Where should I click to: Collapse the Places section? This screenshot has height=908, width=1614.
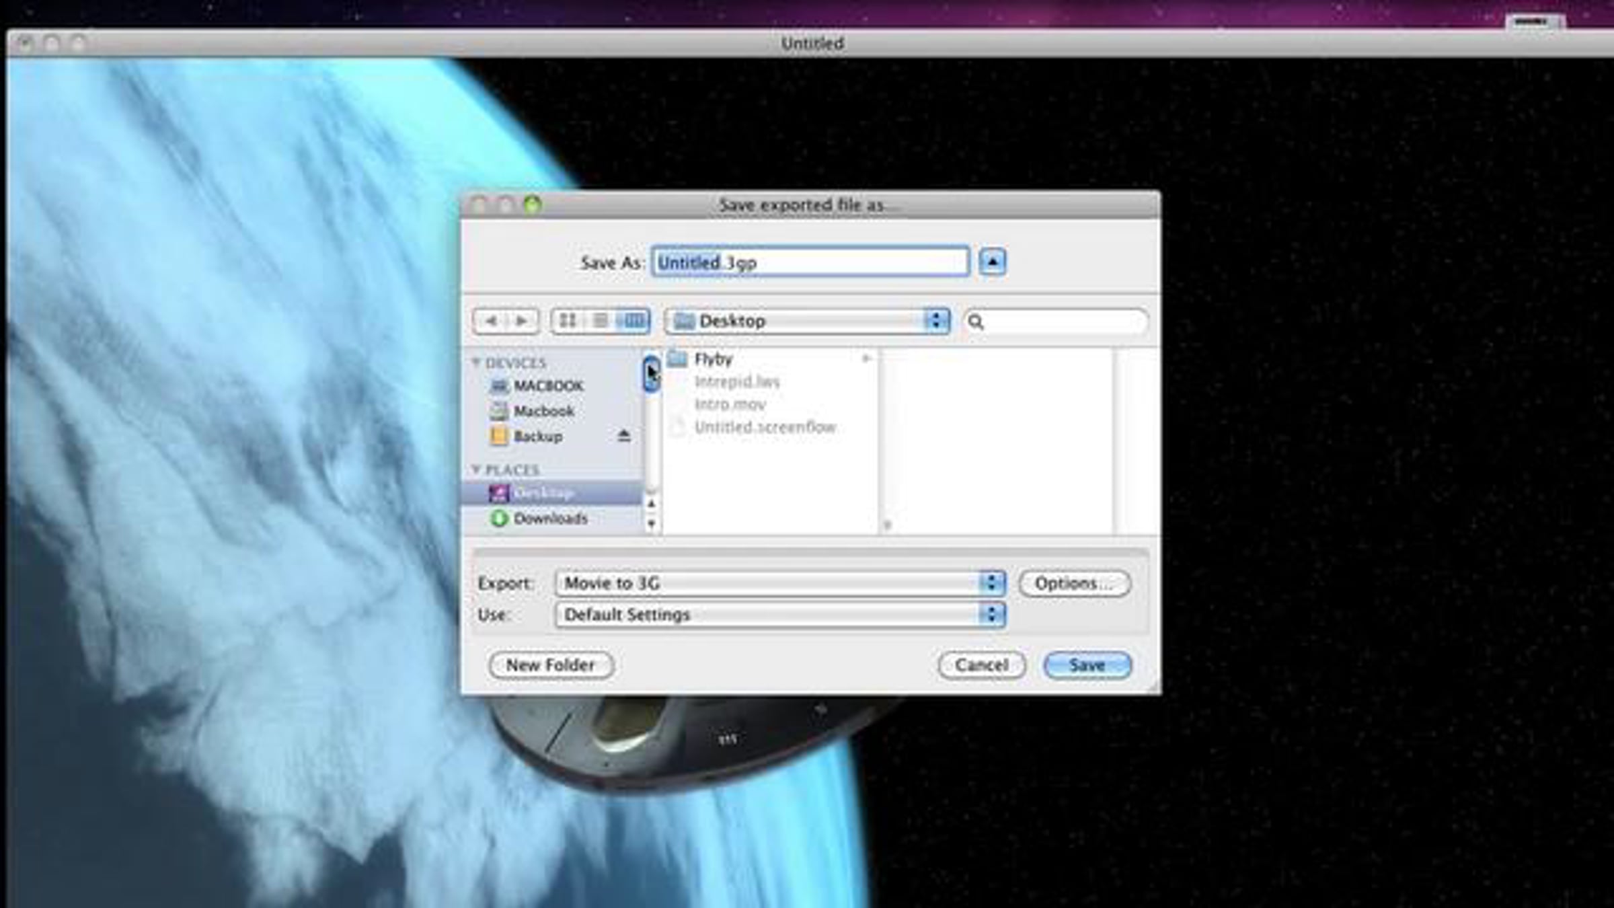tap(476, 469)
